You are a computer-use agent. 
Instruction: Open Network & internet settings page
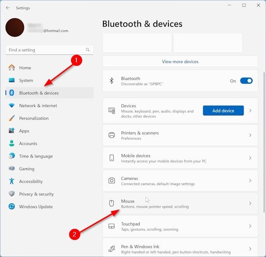pyautogui.click(x=38, y=106)
